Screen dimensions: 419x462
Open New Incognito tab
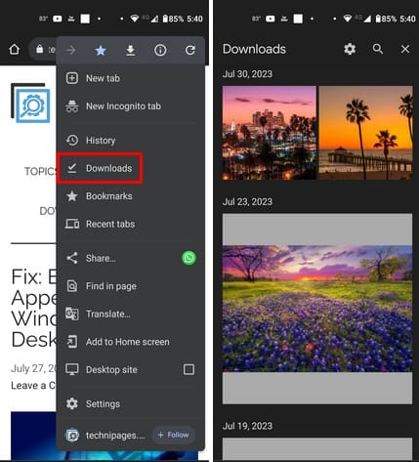(x=131, y=106)
